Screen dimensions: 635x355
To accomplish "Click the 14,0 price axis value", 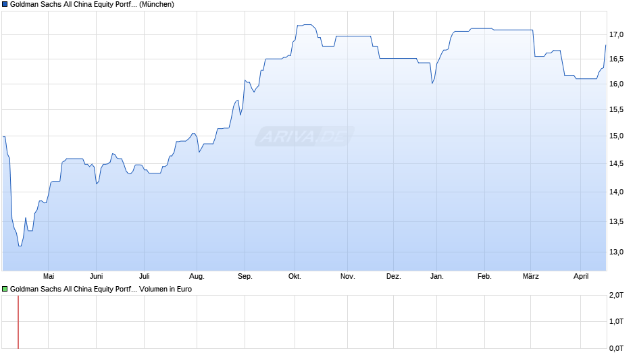I will [x=616, y=192].
